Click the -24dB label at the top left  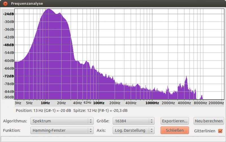8,14
